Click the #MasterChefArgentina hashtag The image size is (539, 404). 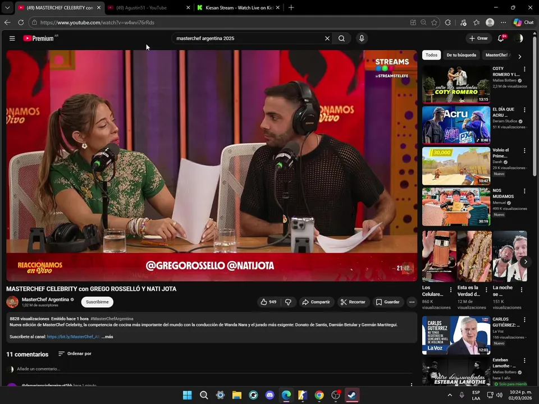coord(112,319)
